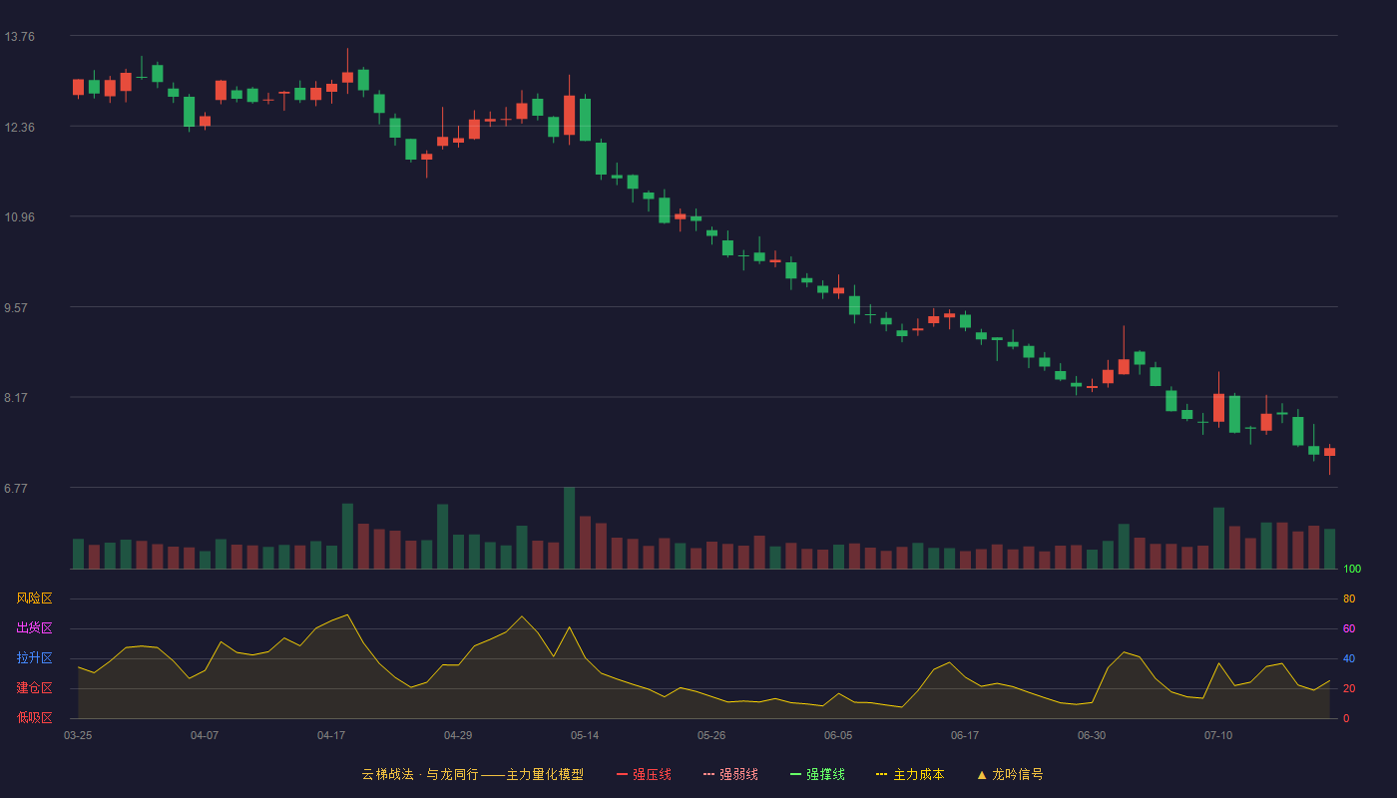Viewport: 1397px width, 798px height.
Task: Toggle the 强压线 legend item
Action: point(644,774)
